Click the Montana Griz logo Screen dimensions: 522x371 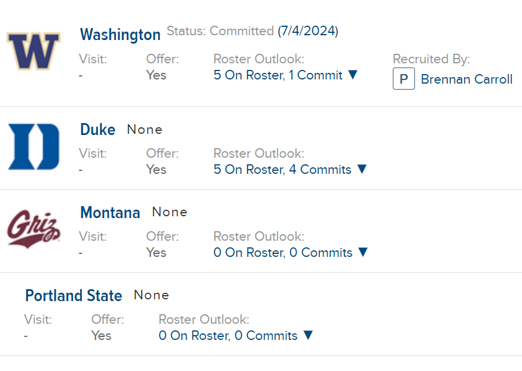pos(33,228)
